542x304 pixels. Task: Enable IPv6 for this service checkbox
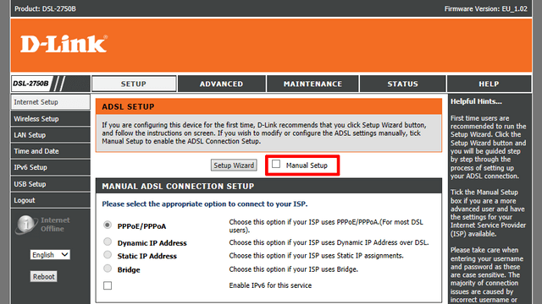[x=108, y=285]
